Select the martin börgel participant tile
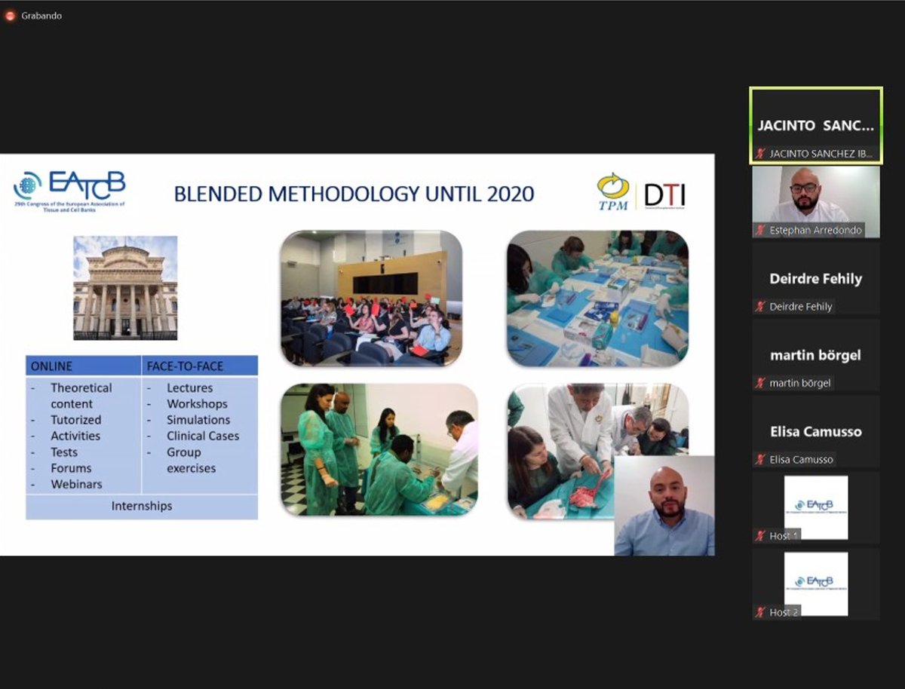This screenshot has height=689, width=905. (x=815, y=355)
